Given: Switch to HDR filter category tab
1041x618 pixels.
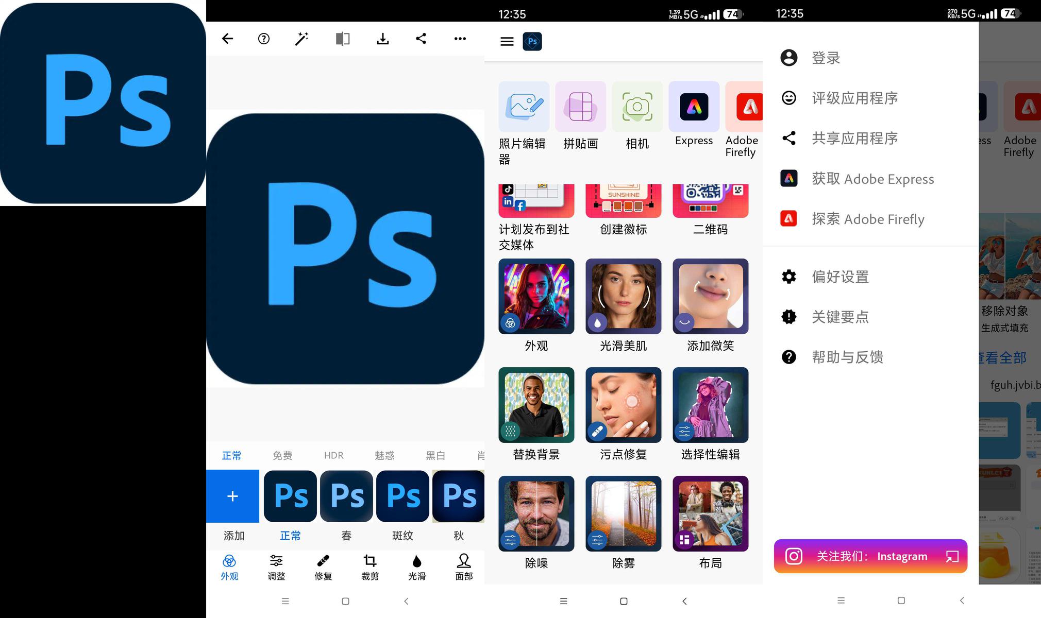Looking at the screenshot, I should (334, 455).
